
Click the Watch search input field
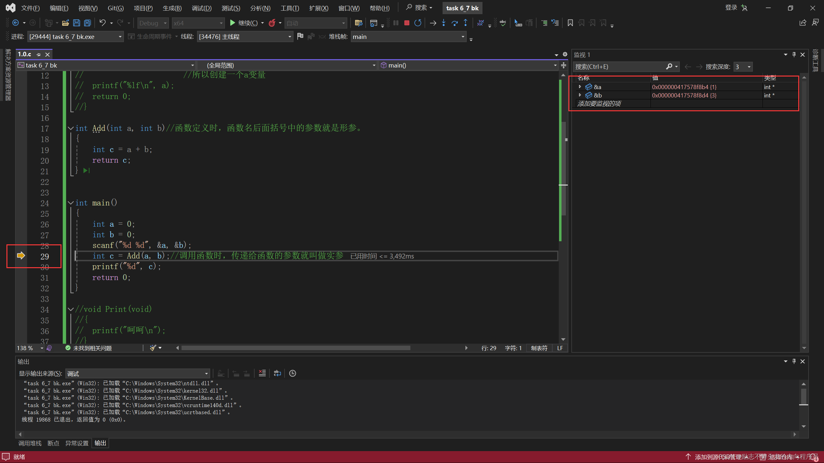[619, 67]
